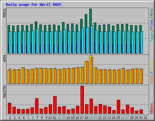155x121 pixels.
Task: Click the orange Sites bar for day 18
Action: [87, 72]
